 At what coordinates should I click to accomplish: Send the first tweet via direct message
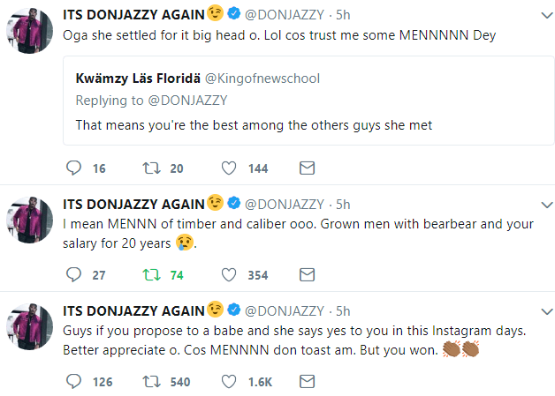308,168
